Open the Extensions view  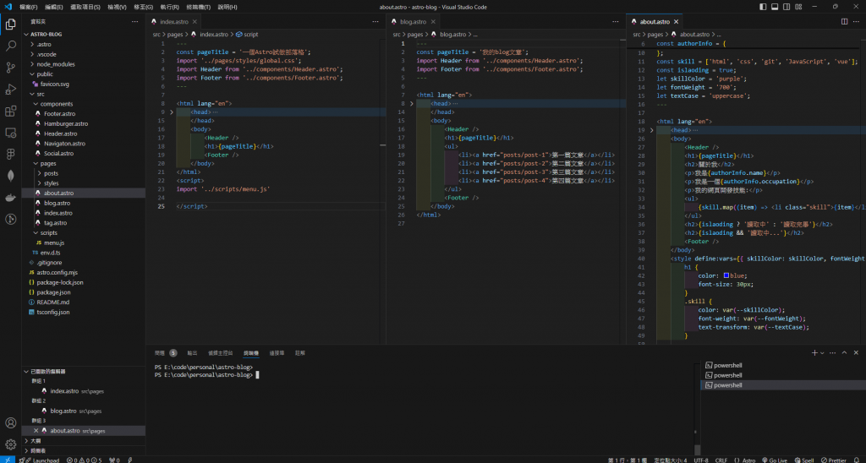click(x=11, y=111)
